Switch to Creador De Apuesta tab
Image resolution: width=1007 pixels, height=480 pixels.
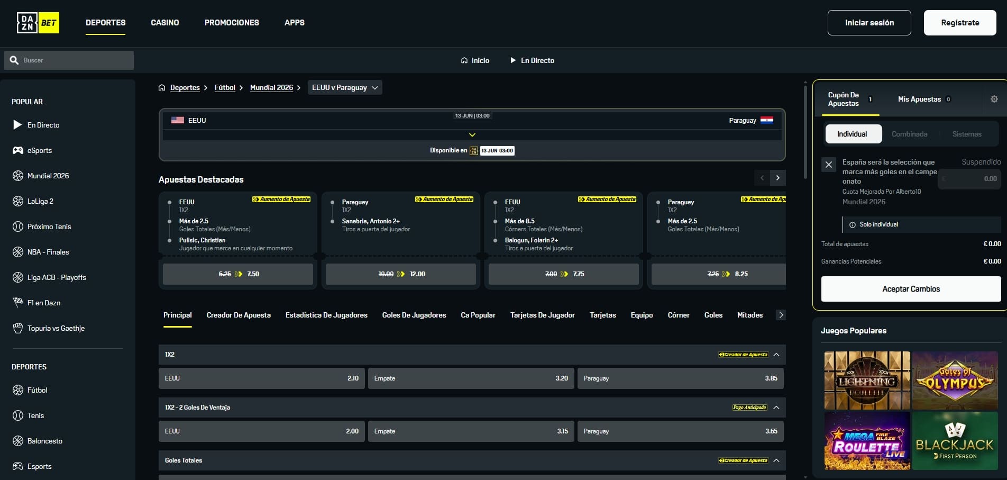239,315
